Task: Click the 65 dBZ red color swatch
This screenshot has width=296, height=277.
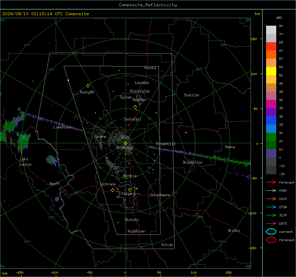Action: pyautogui.click(x=271, y=46)
